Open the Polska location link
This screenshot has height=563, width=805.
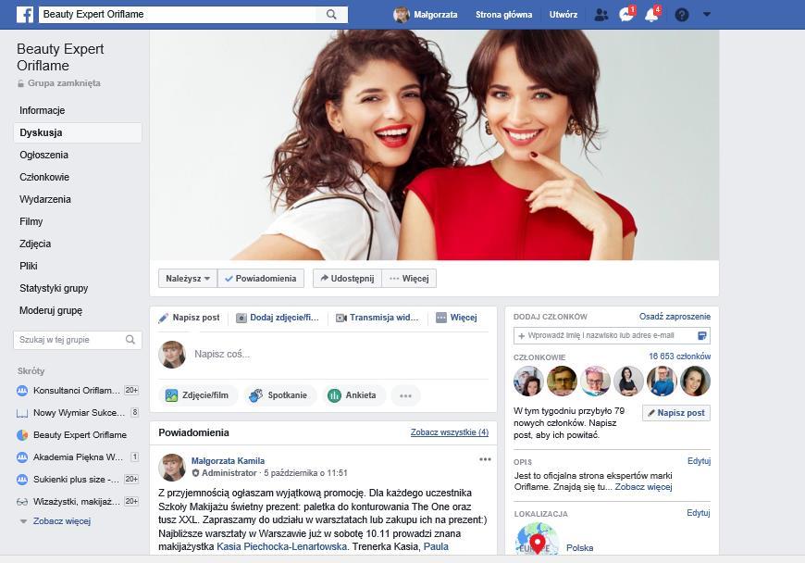[579, 548]
